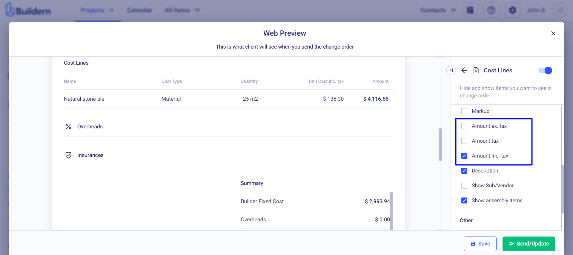Check the Show Sub/Vendor option
Image resolution: width=573 pixels, height=255 pixels.
coord(464,186)
